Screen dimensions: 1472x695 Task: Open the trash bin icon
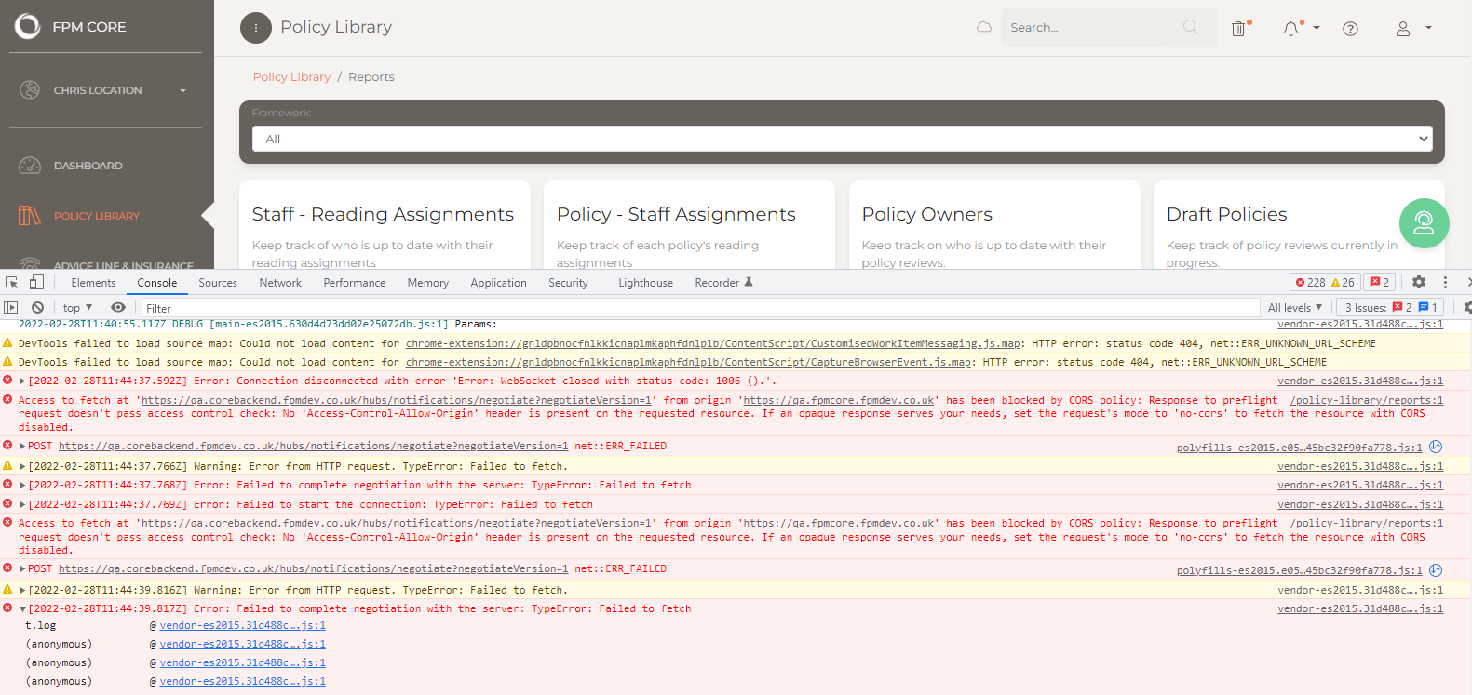point(1238,28)
